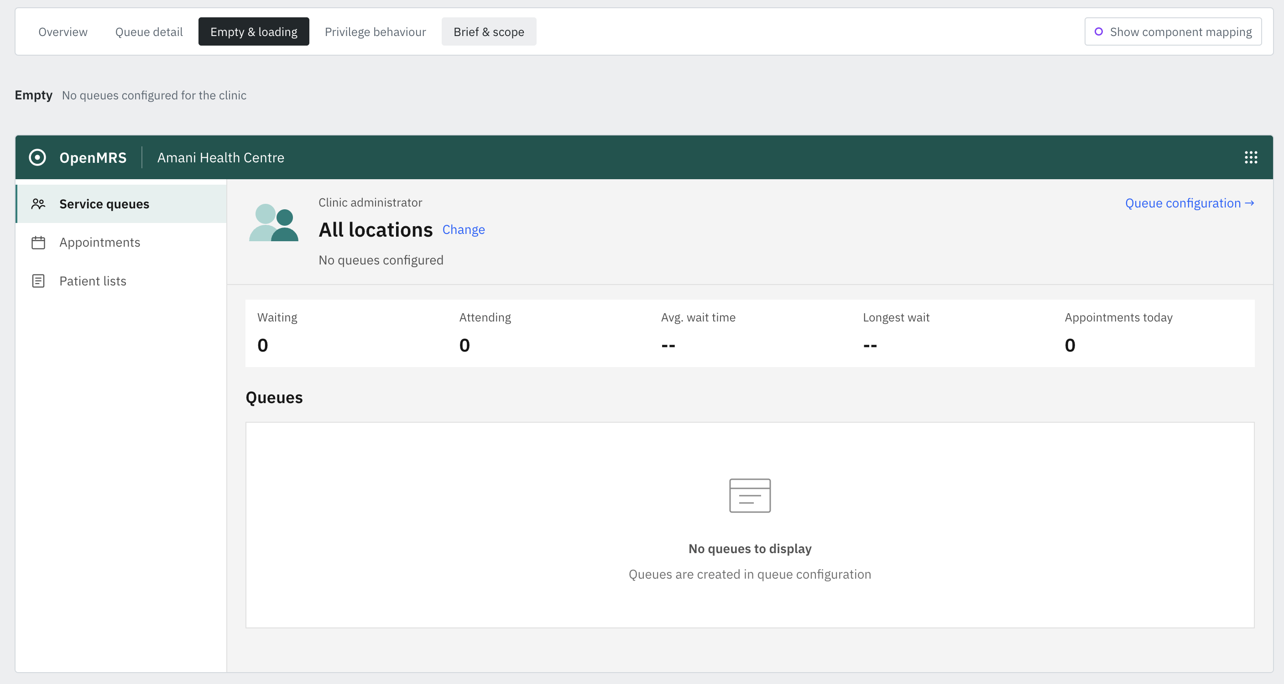Viewport: 1284px width, 684px height.
Task: Click the Service queues people icon
Action: [38, 204]
